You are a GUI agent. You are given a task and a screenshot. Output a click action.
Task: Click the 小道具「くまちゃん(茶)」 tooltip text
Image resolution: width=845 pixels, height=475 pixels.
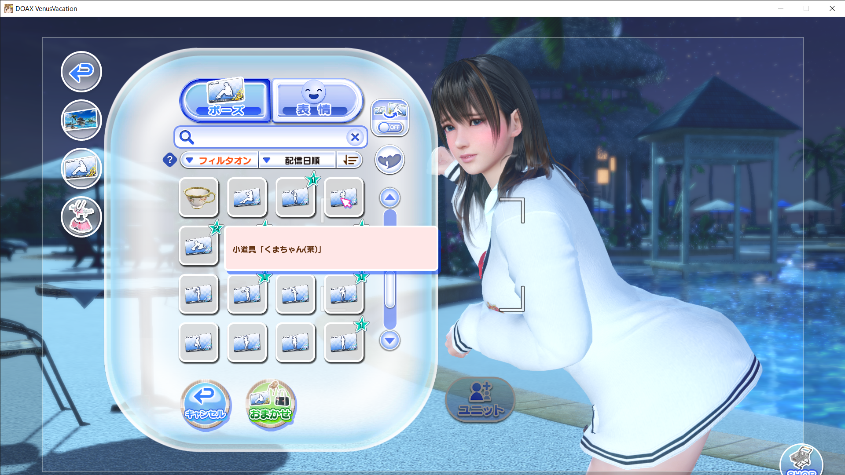click(278, 249)
